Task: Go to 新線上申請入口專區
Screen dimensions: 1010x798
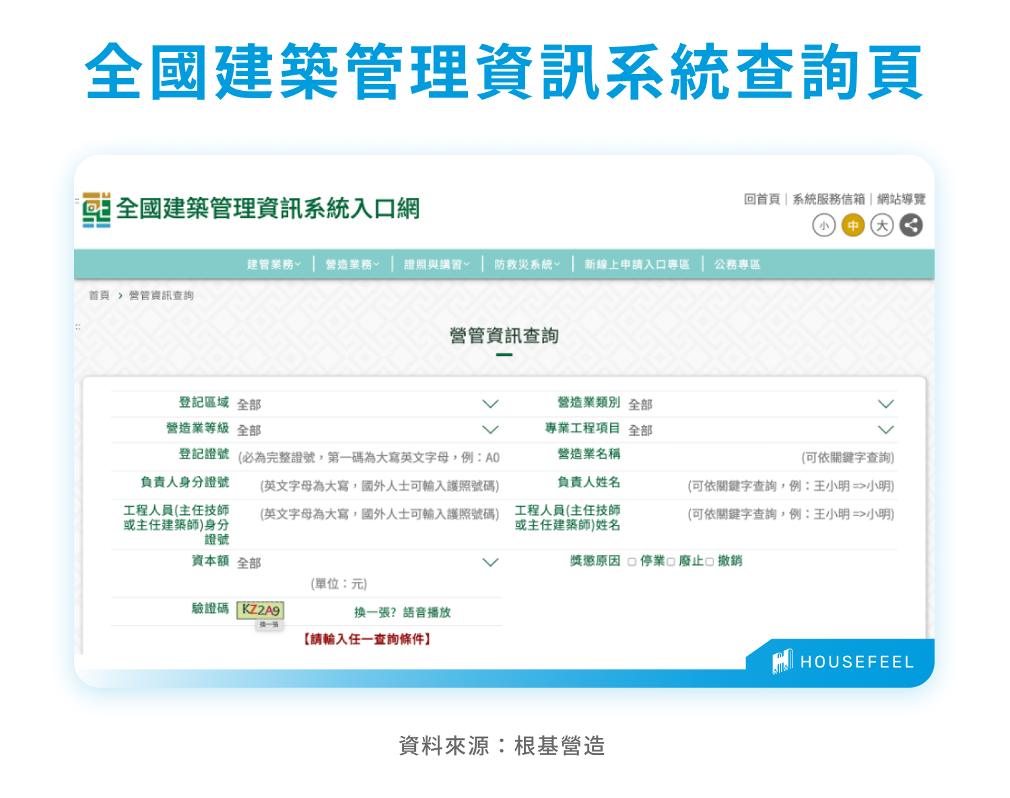Action: [637, 264]
